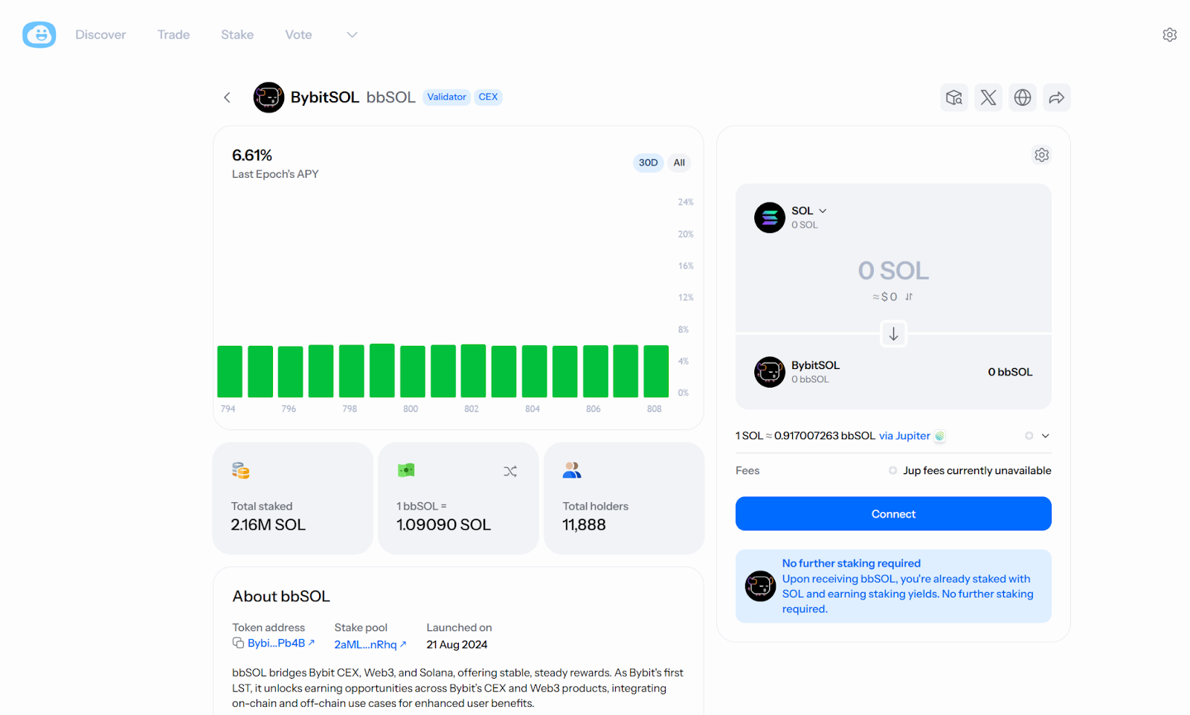
Task: Click the 2.16M SOL value
Action: pyautogui.click(x=268, y=525)
